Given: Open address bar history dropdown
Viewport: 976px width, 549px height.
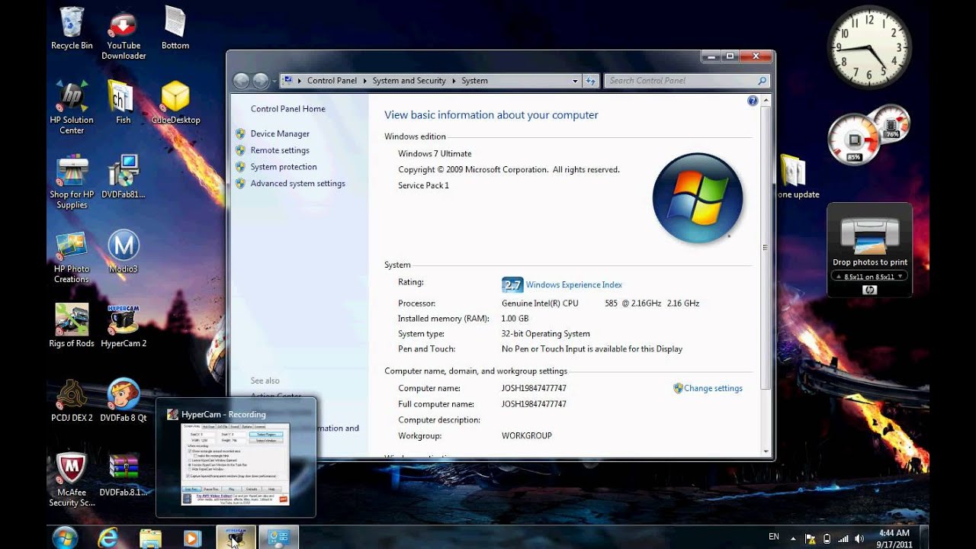Looking at the screenshot, I should click(575, 81).
